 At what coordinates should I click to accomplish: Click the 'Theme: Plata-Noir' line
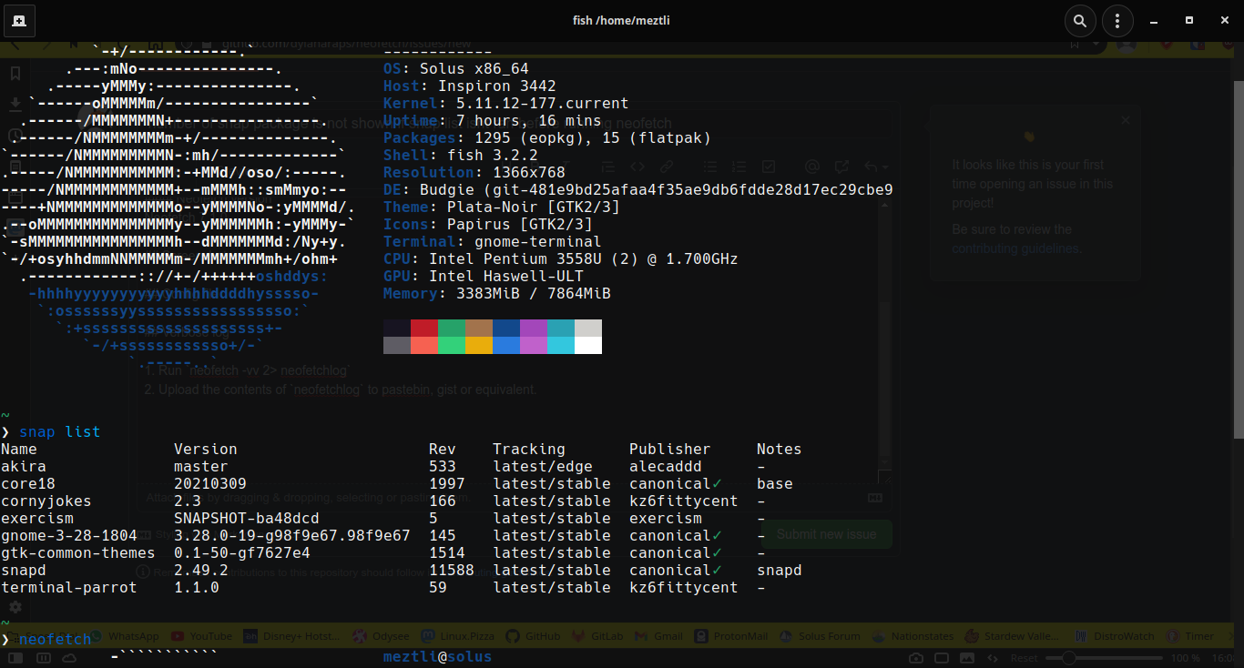(502, 207)
